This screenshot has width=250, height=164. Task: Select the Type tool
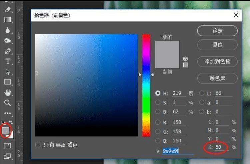coord(8,62)
